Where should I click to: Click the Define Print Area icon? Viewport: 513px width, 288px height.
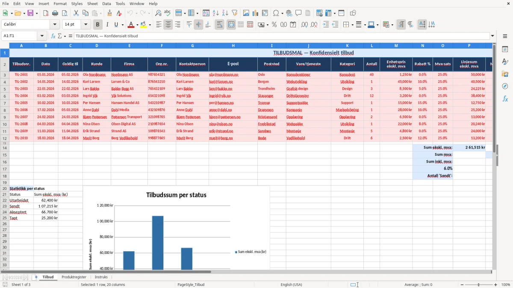[319, 13]
